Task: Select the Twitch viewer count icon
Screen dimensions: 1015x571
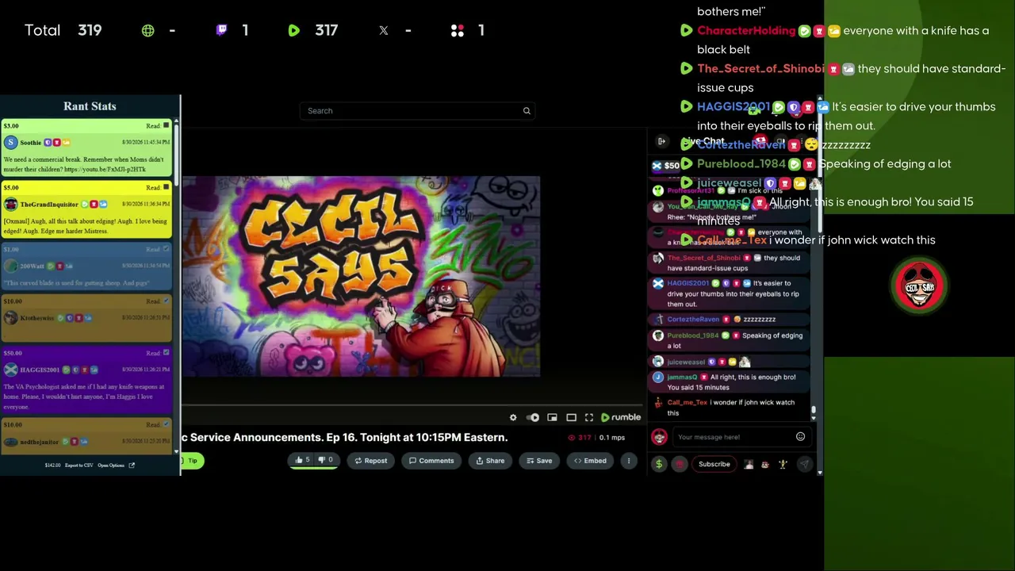Action: (221, 30)
